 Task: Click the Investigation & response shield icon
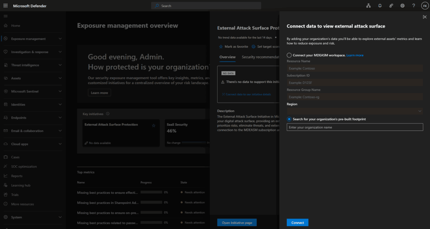pos(5,52)
